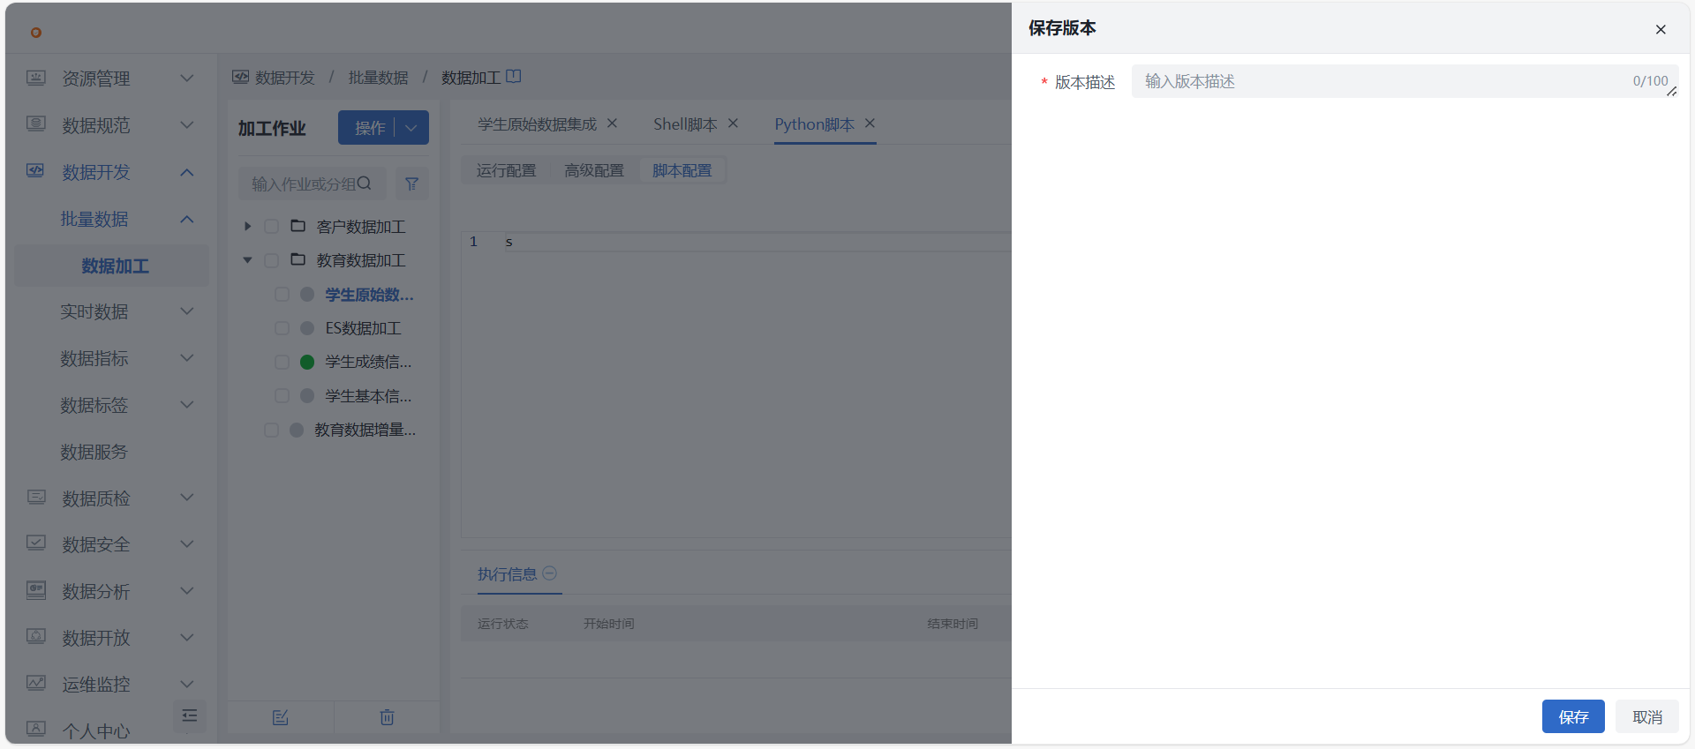
Task: Click the help book icon next to 数据加工 breadcrumb
Action: 514,77
